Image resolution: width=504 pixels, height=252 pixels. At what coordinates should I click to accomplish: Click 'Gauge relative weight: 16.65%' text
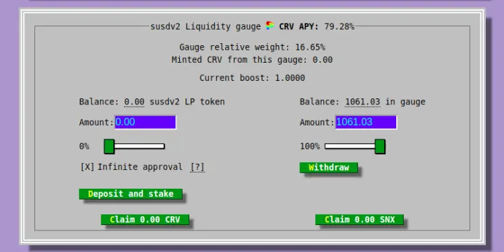coord(252,47)
